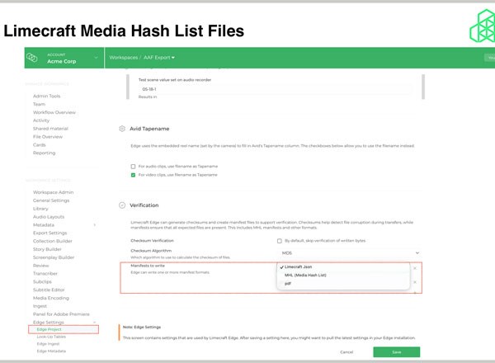This screenshot has width=495, height=363.
Task: Collapse the Edge Settings chevron
Action: (x=94, y=323)
